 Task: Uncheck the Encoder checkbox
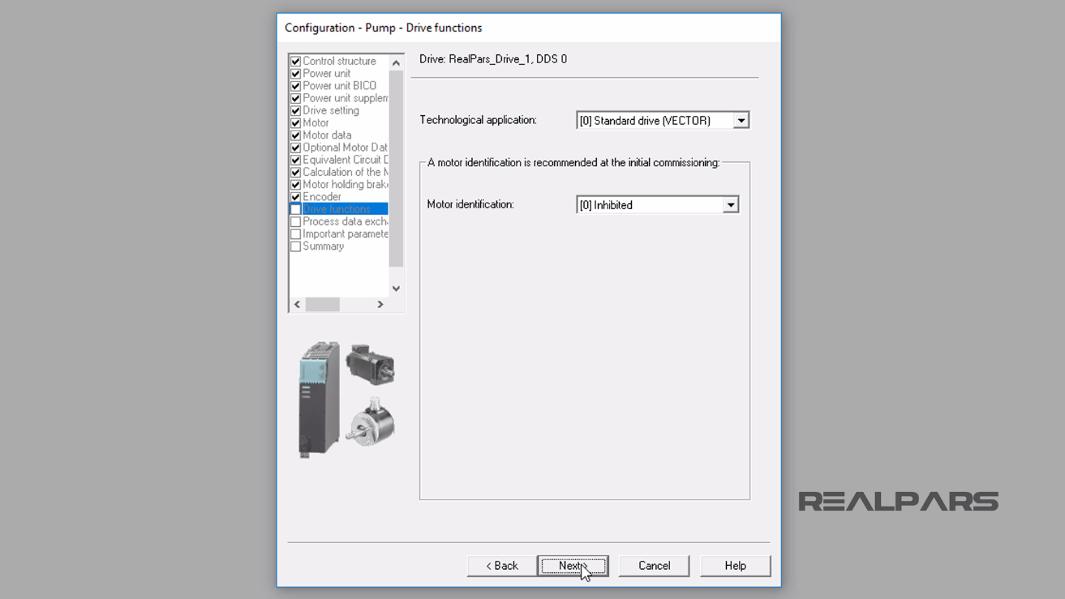295,196
